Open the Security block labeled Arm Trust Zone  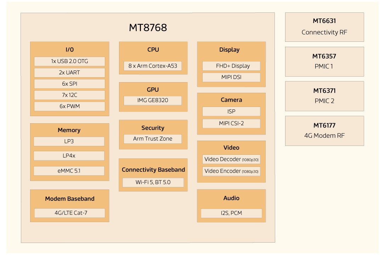tap(153, 128)
